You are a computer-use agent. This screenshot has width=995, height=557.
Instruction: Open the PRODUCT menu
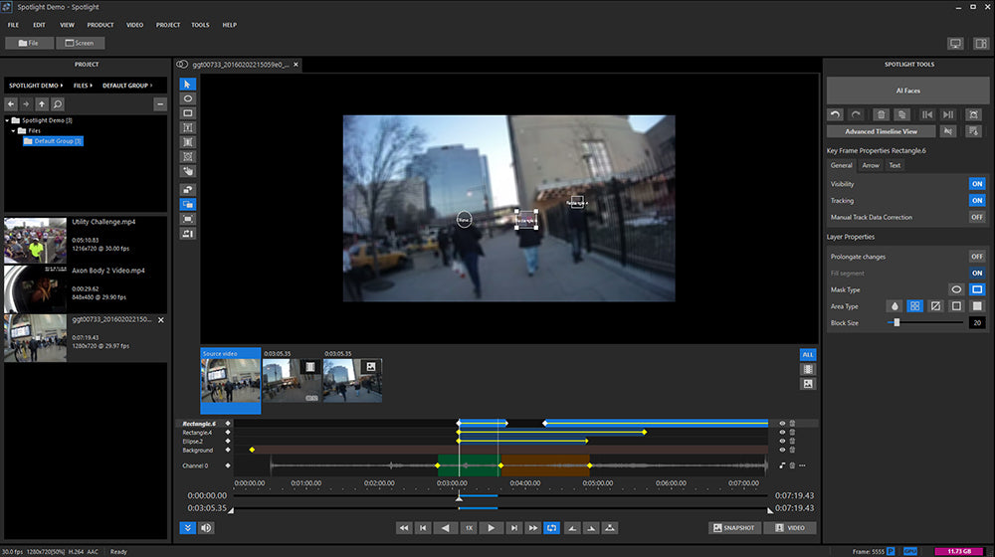[99, 24]
